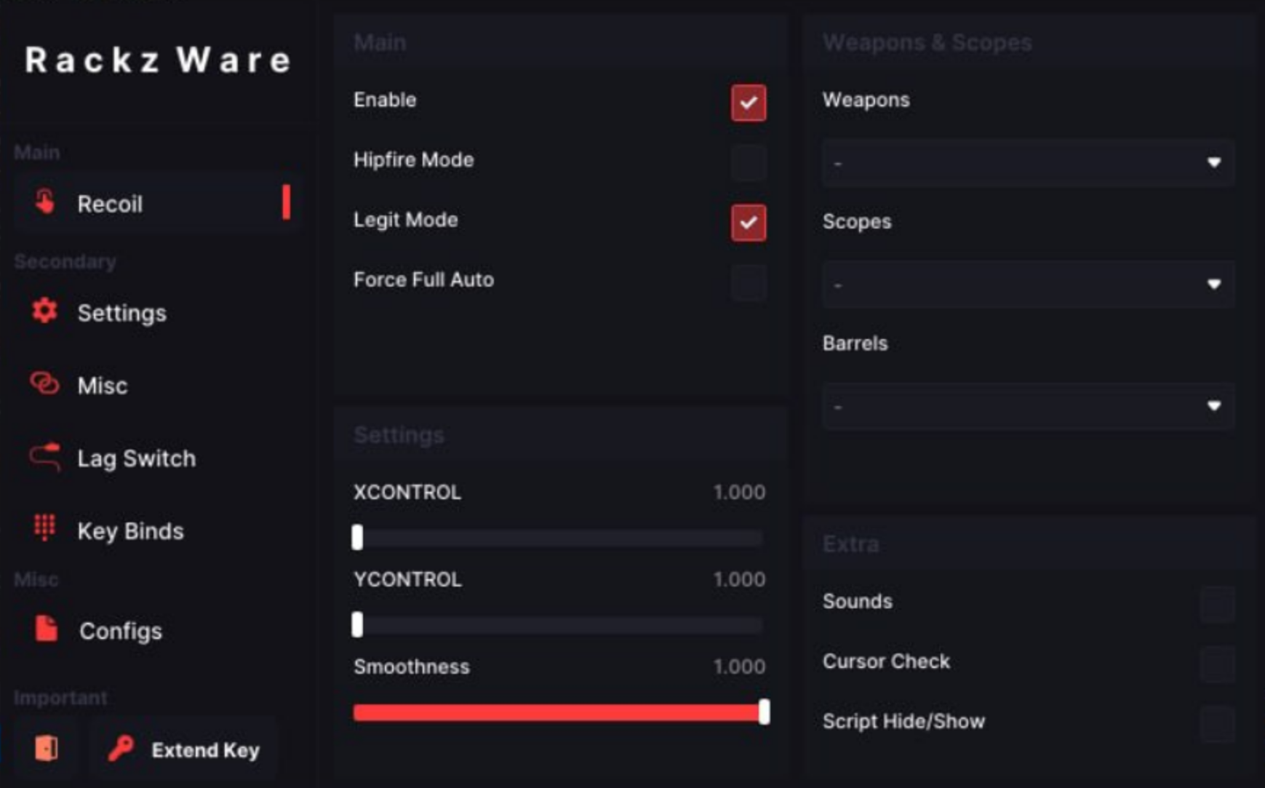Open the Barrels dropdown
Image resolution: width=1265 pixels, height=788 pixels.
pos(1026,407)
